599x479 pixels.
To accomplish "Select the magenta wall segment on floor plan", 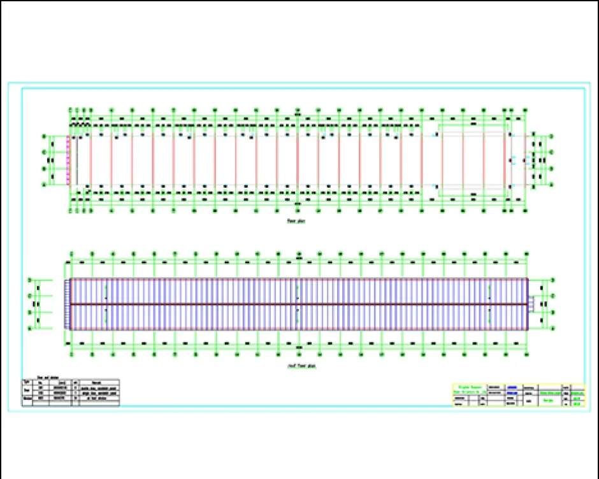I will point(68,160).
